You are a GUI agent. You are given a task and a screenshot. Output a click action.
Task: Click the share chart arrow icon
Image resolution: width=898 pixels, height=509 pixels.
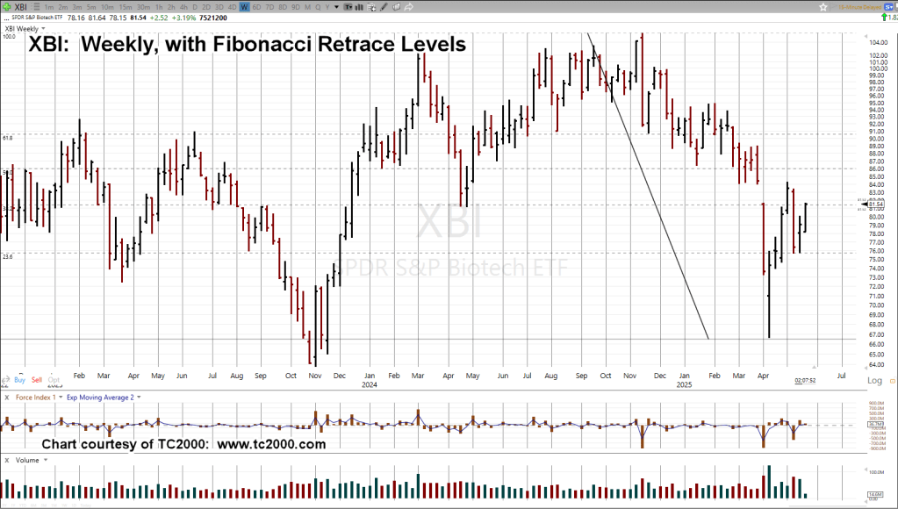pyautogui.click(x=410, y=6)
